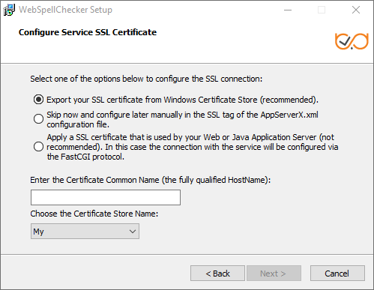374x290 pixels.
Task: Click the Choose the Certificate Store Name label
Action: [x=94, y=214]
